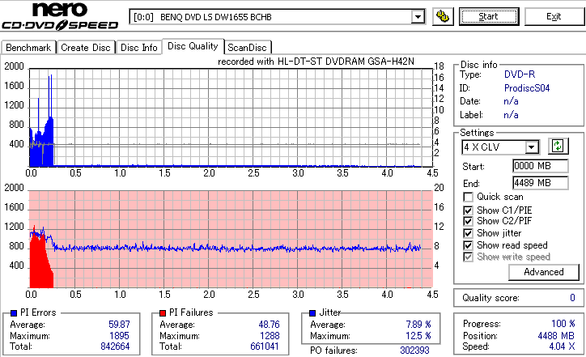Uncheck Show jitter

(x=468, y=233)
